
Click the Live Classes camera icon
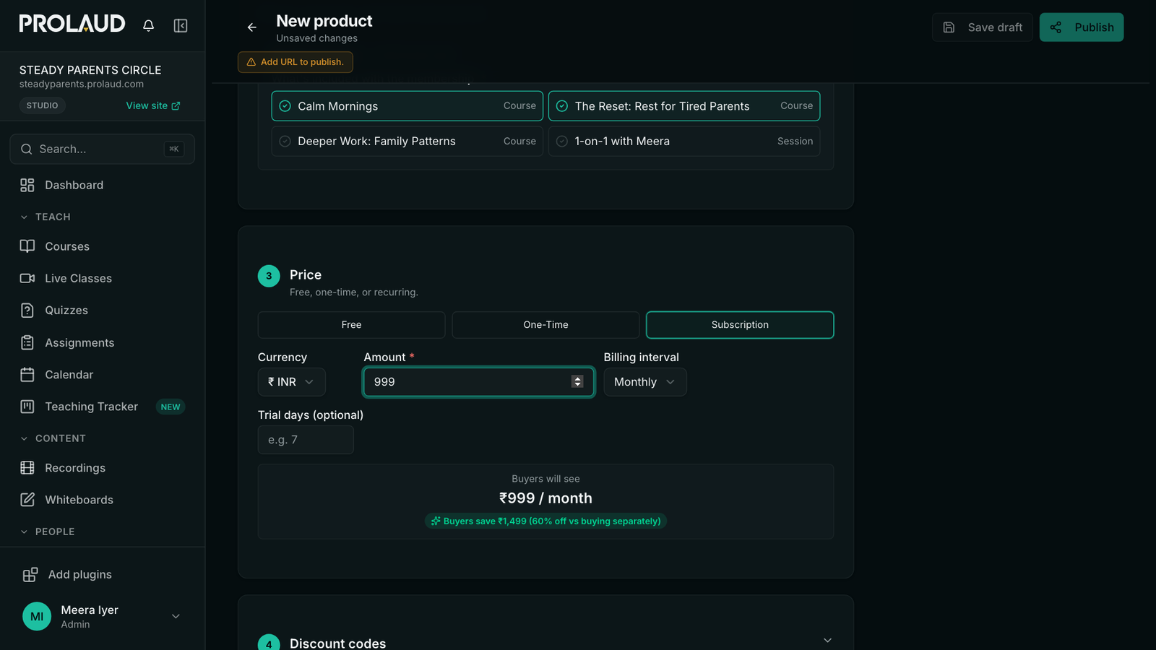pyautogui.click(x=27, y=278)
